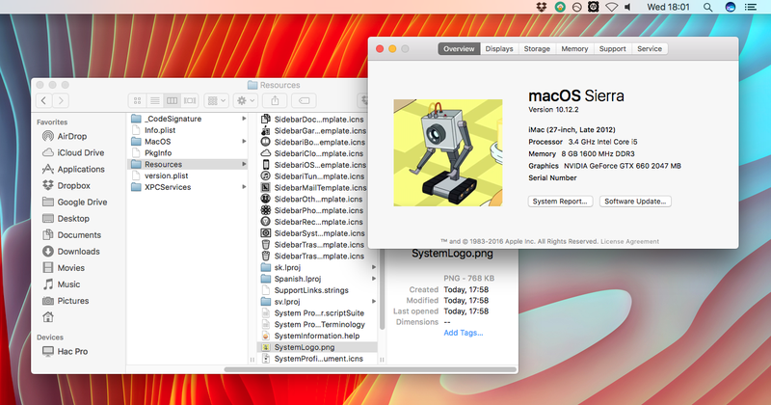771x405 pixels.
Task: Switch to the Overview tab
Action: pos(459,49)
